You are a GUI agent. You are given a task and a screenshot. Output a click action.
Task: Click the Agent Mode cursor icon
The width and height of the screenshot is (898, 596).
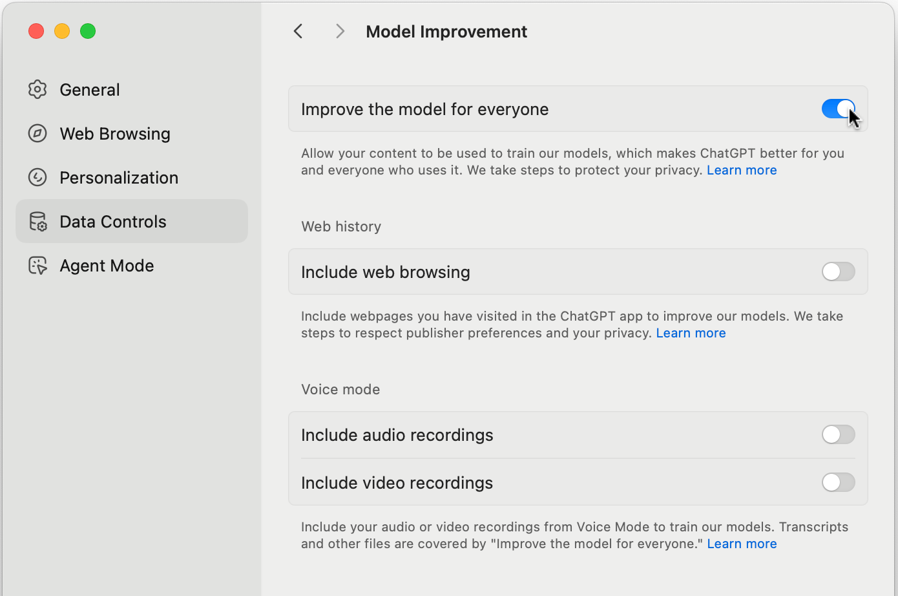point(37,266)
